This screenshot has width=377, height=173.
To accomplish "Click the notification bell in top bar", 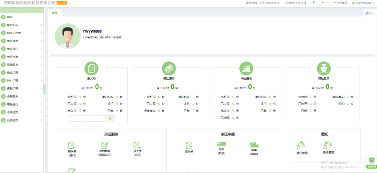I will 314,3.
